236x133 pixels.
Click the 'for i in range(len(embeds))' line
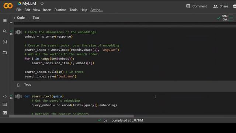(x=49, y=59)
